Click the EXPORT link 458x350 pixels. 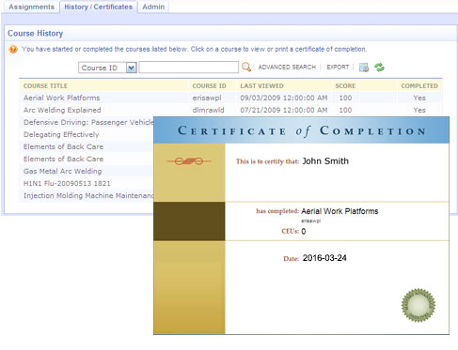338,67
